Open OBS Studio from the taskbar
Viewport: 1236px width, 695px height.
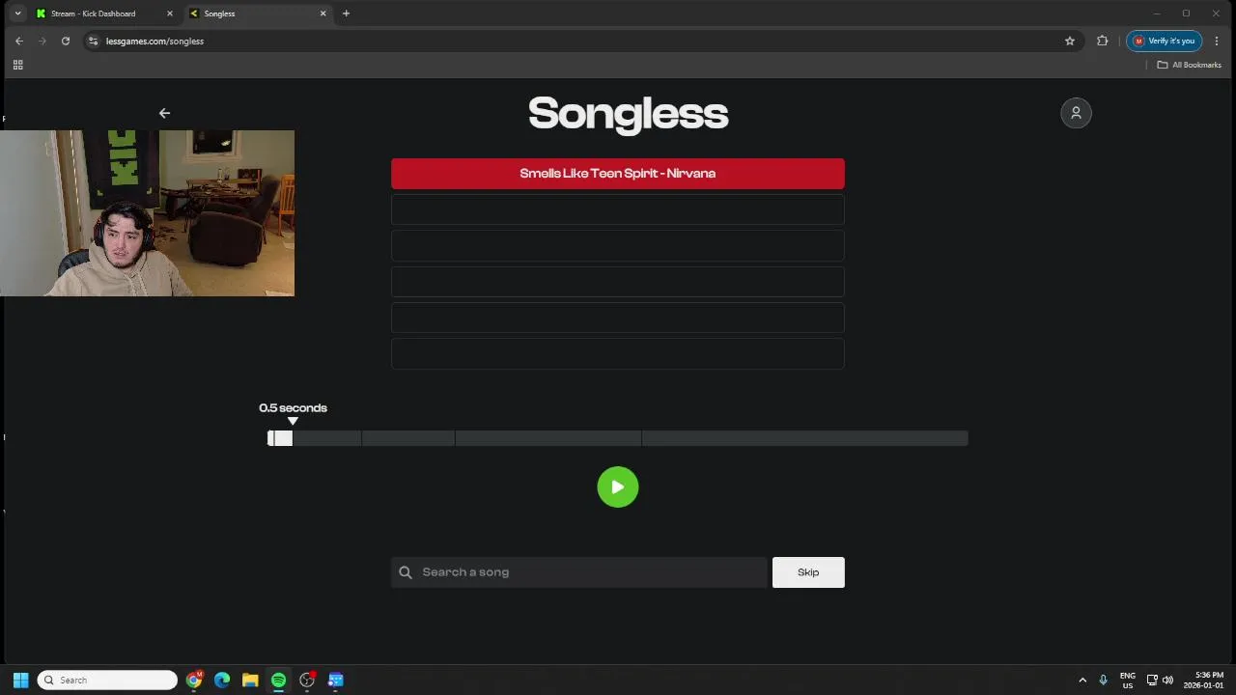(x=307, y=681)
